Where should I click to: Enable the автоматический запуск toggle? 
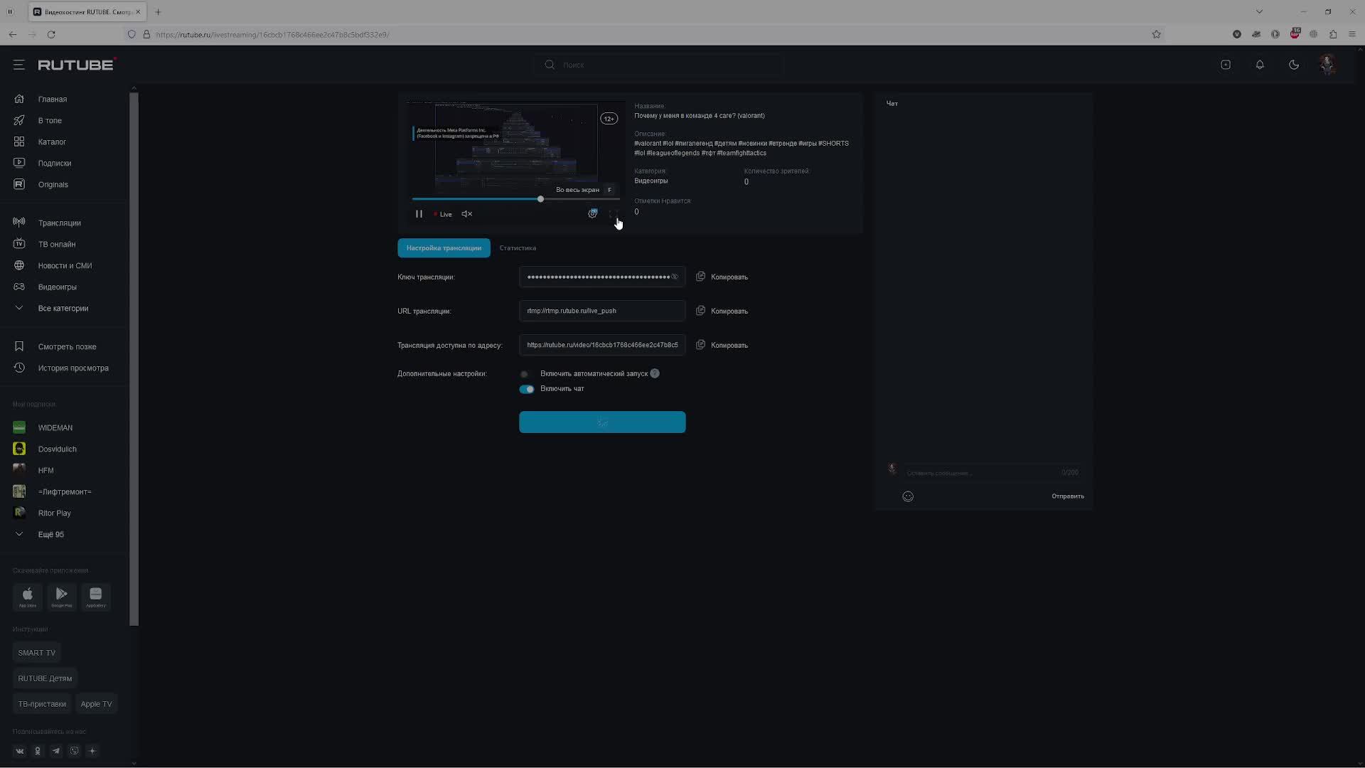525,374
